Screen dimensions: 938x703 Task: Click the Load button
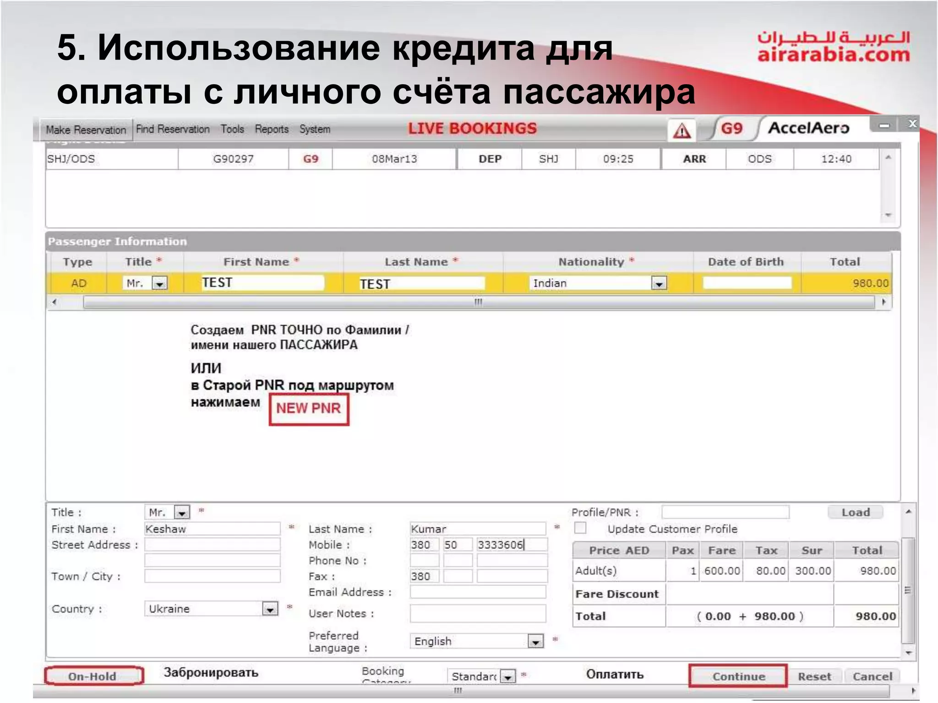coord(856,513)
